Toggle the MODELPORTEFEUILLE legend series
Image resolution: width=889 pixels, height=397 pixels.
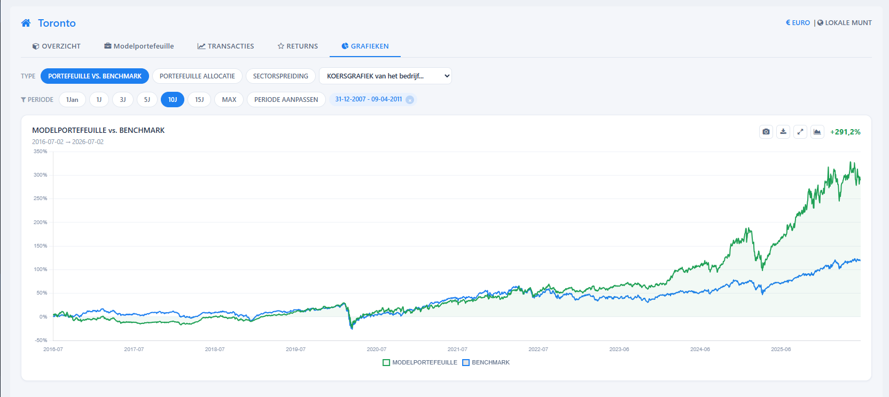pyautogui.click(x=420, y=362)
